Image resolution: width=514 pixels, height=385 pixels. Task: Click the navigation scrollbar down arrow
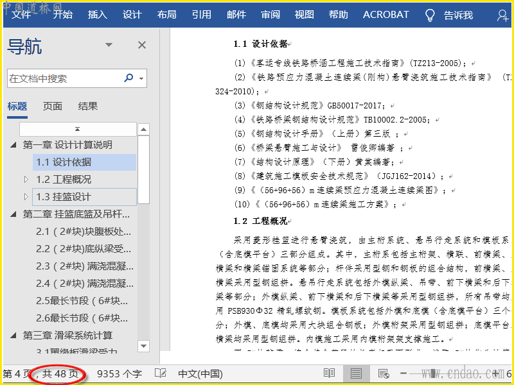[x=143, y=346]
